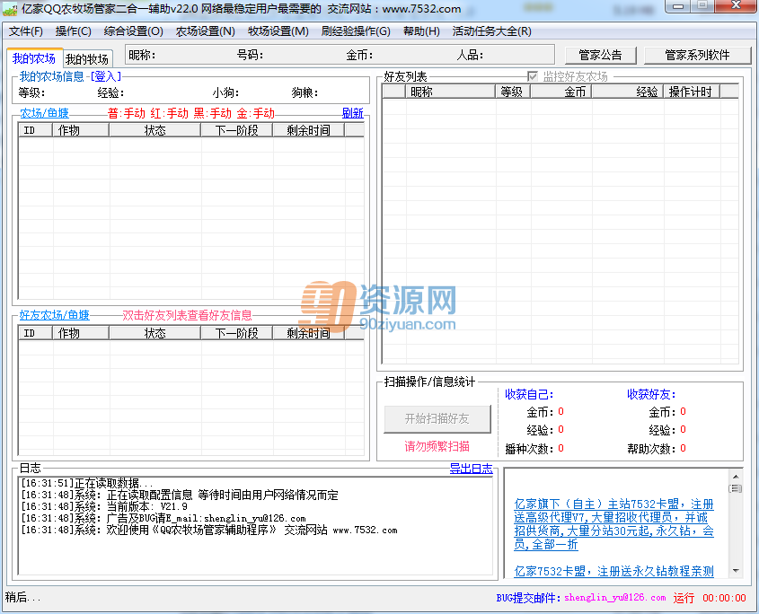This screenshot has width=759, height=614.
Task: Sort friend list by 操作计时 column
Action: tap(692, 92)
